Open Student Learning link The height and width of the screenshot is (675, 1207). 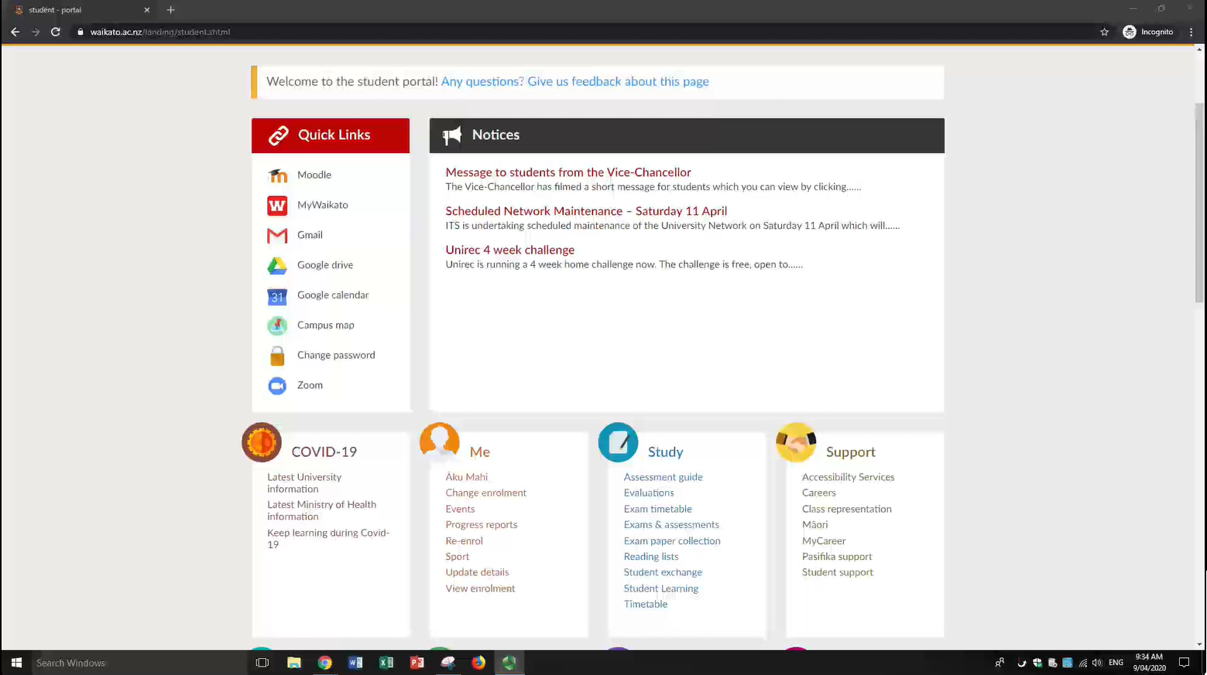[660, 588]
